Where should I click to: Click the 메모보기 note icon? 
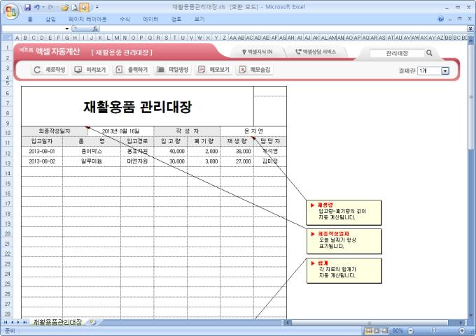pyautogui.click(x=202, y=70)
